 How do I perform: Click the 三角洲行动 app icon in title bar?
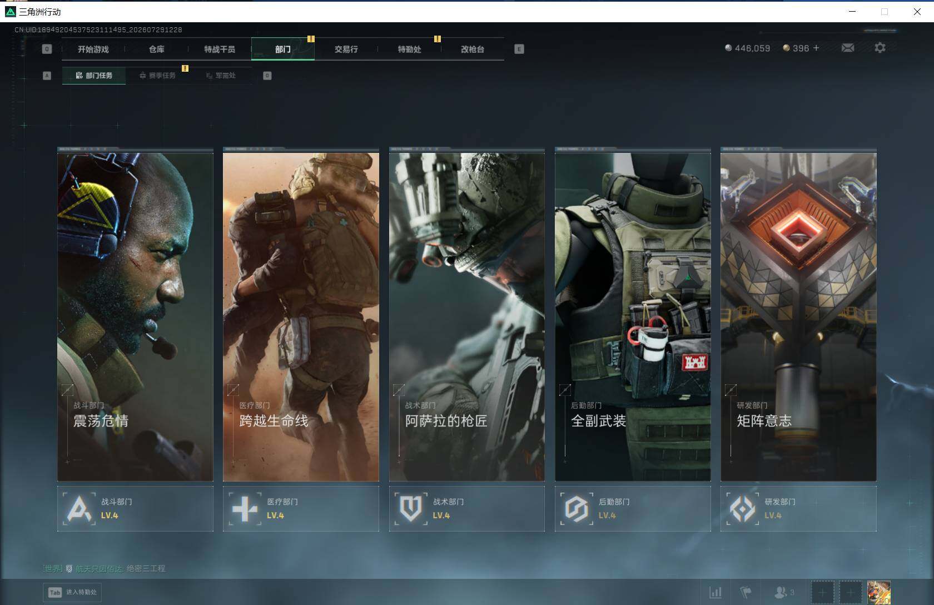pos(10,12)
